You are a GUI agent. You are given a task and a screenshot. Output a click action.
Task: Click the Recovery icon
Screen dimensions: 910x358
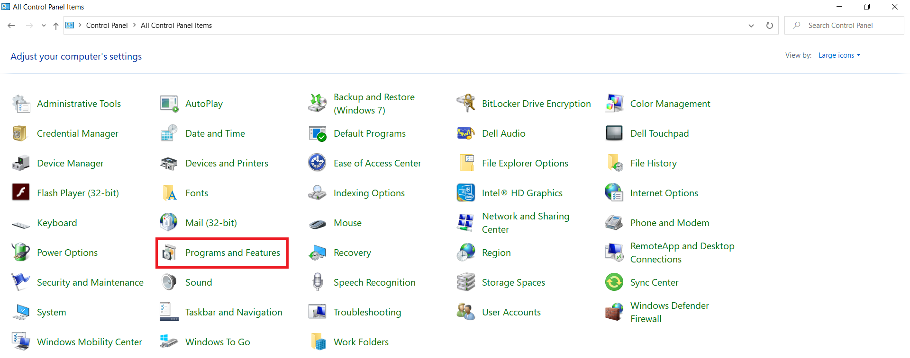(x=318, y=253)
